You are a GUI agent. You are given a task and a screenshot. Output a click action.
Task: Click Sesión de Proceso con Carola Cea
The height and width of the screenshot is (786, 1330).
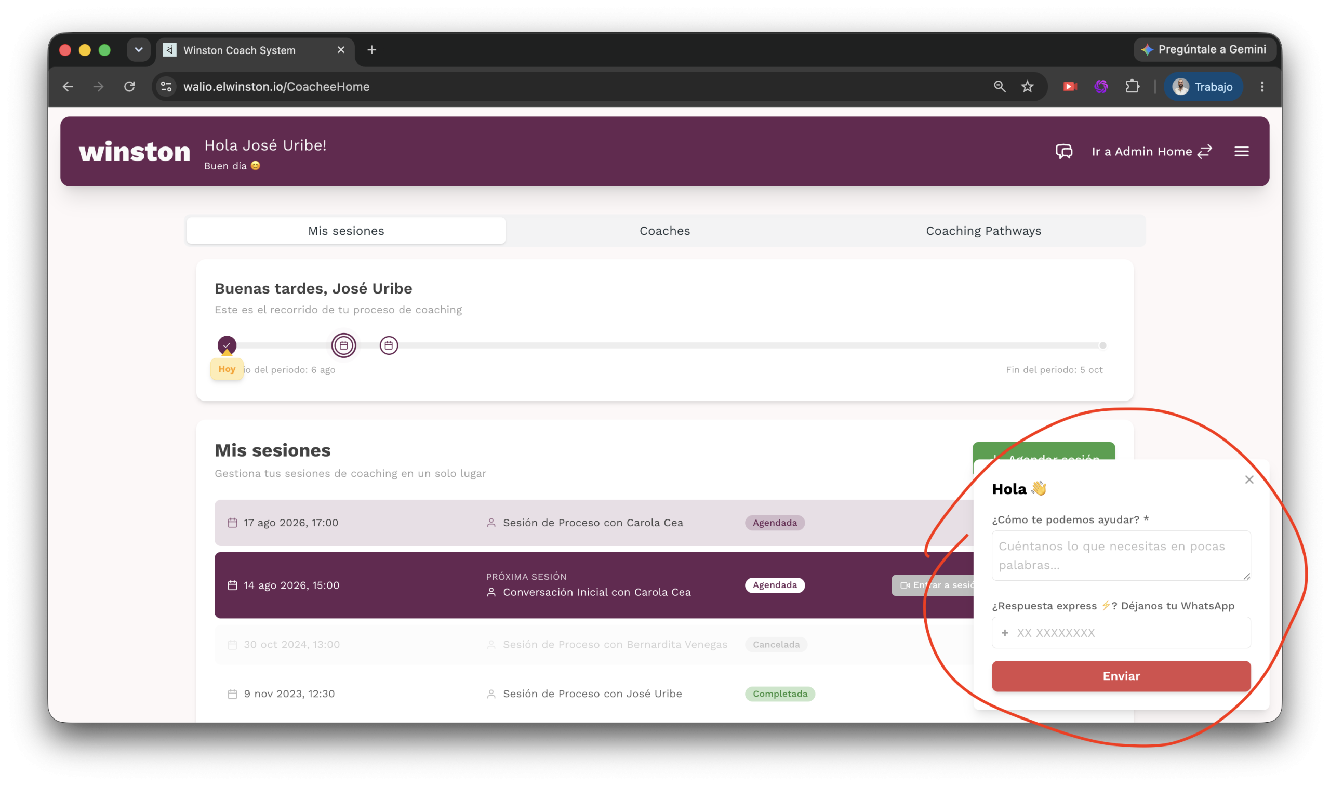[593, 523]
